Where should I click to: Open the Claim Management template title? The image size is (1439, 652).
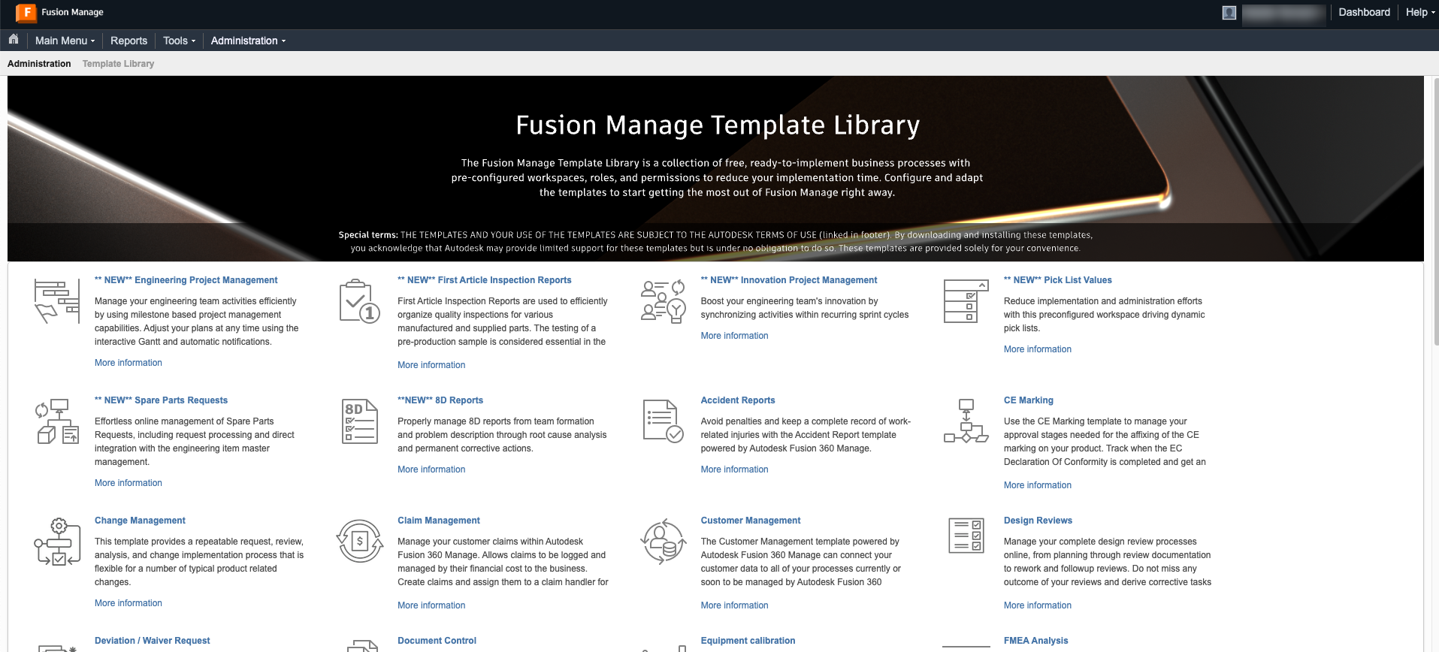pos(438,521)
